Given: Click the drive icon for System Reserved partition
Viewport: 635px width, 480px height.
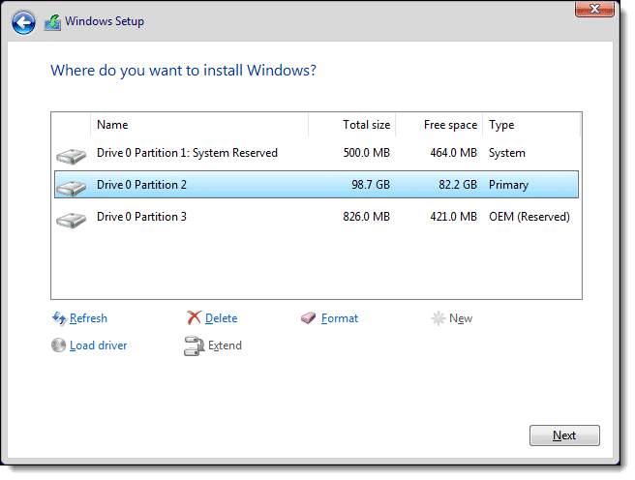Looking at the screenshot, I should (72, 156).
